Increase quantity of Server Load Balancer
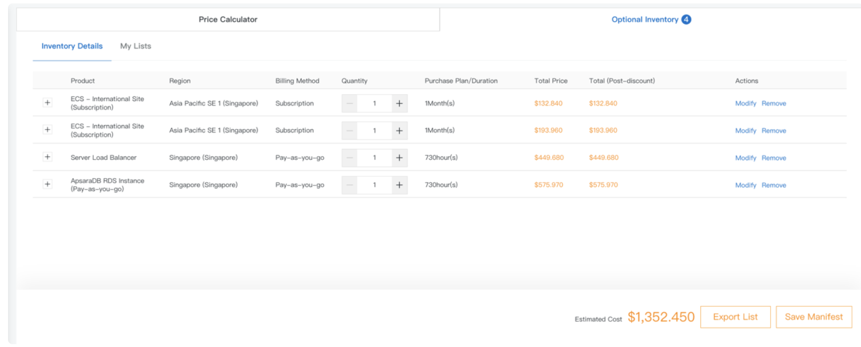This screenshot has width=861, height=347. tap(398, 158)
